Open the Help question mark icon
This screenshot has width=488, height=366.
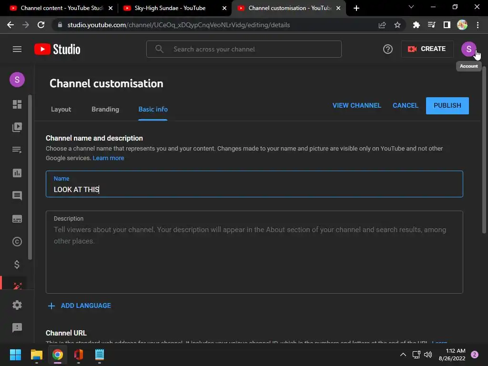[x=388, y=49]
